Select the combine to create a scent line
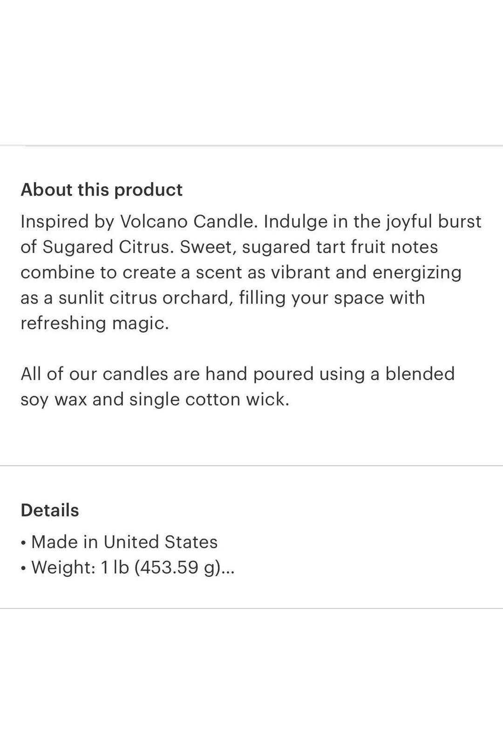Screen dimensions: 503x754 click(241, 272)
